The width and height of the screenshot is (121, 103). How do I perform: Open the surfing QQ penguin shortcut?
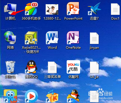coord(73,96)
